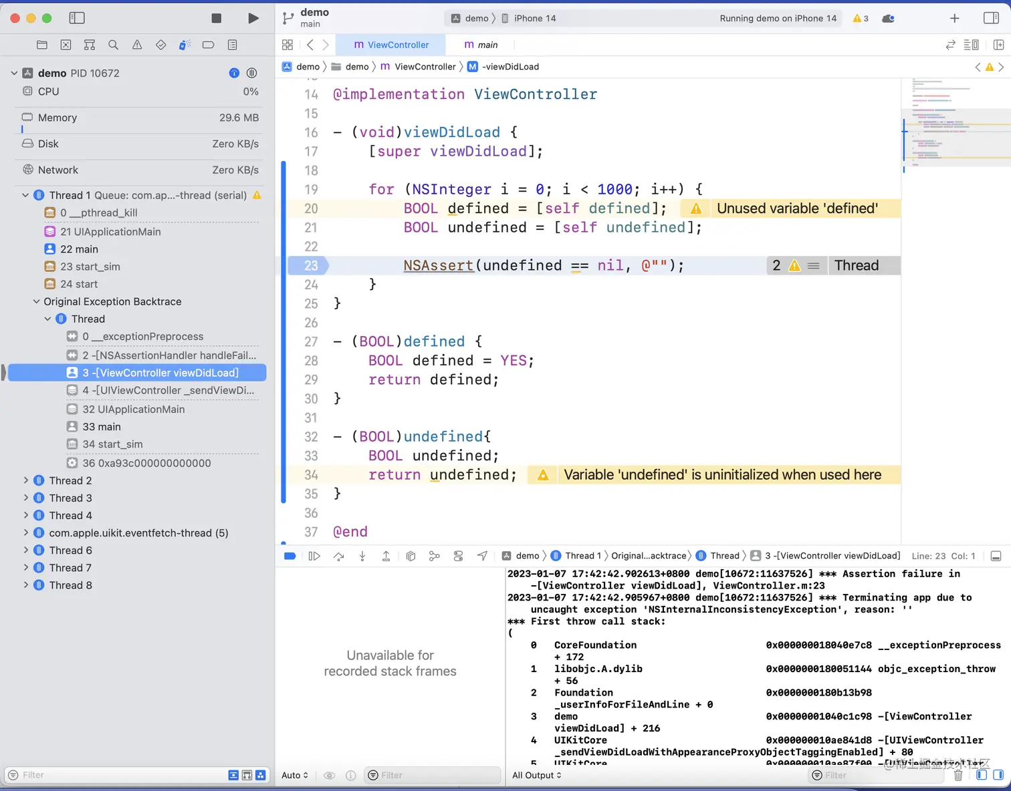Image resolution: width=1011 pixels, height=791 pixels.
Task: Toggle the inspector panel on right
Action: (x=992, y=18)
